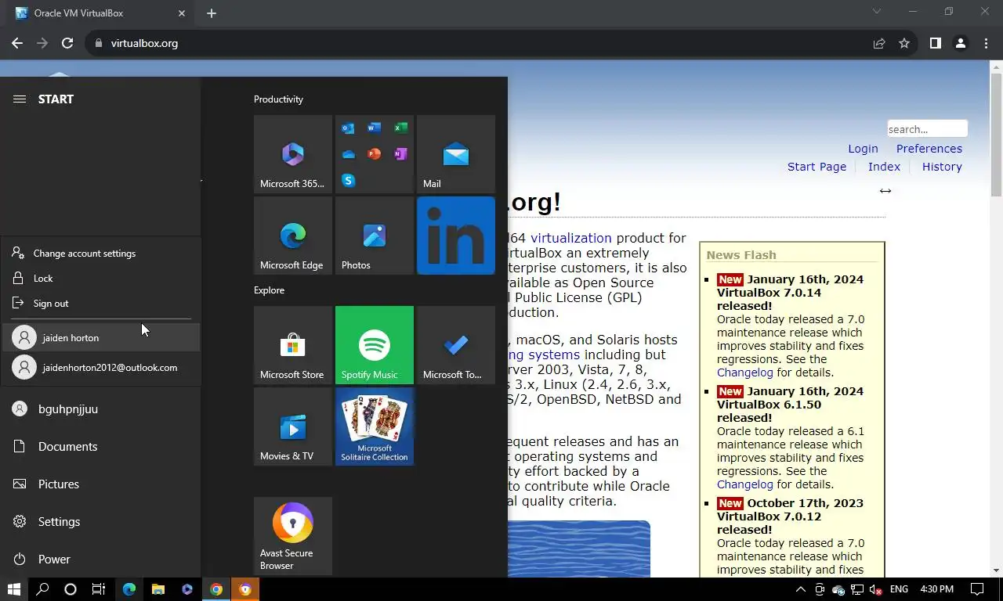Open Word in the Office folder tile
The image size is (1003, 601).
click(x=375, y=128)
